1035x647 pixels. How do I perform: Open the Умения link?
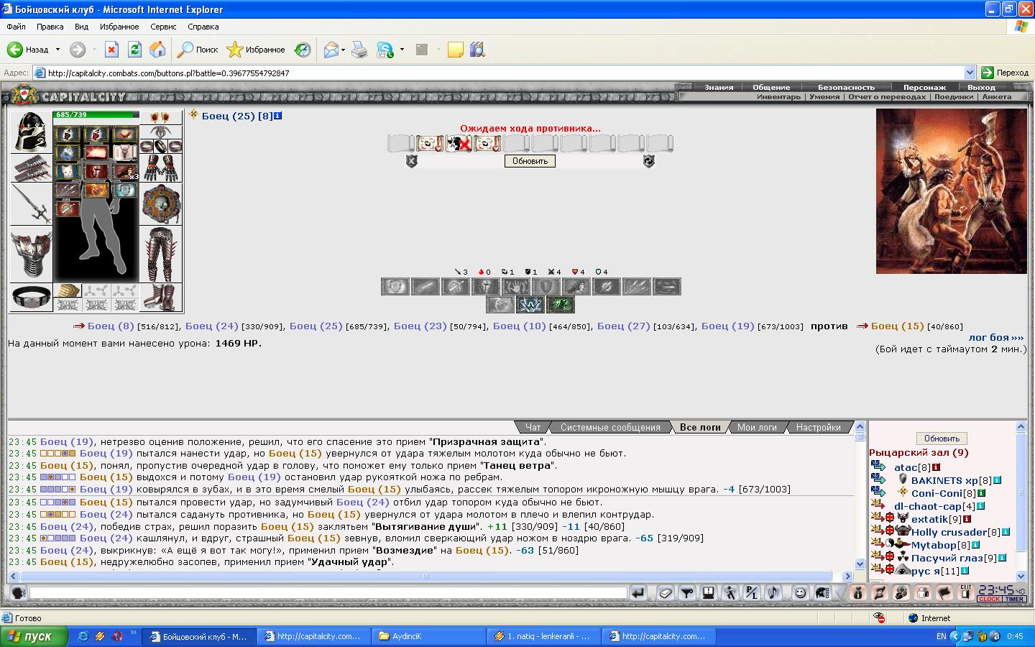click(x=824, y=96)
